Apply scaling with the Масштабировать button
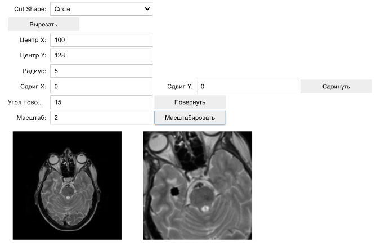Image resolution: width=377 pixels, height=246 pixels. [x=190, y=118]
